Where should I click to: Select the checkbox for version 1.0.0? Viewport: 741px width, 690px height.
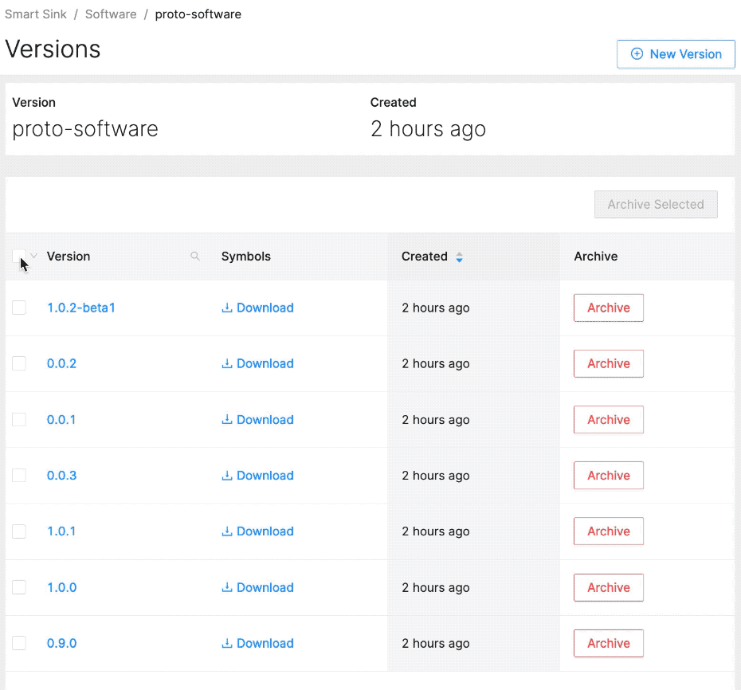click(19, 587)
